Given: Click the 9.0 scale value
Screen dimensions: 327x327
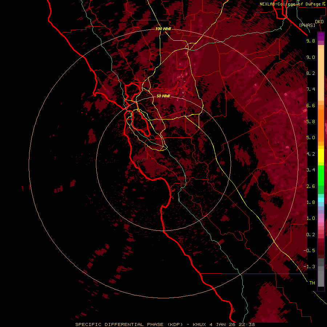Looking at the screenshot, I should coord(311,57).
